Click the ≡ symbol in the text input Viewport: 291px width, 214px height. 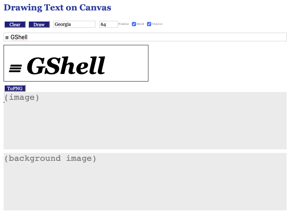point(7,37)
